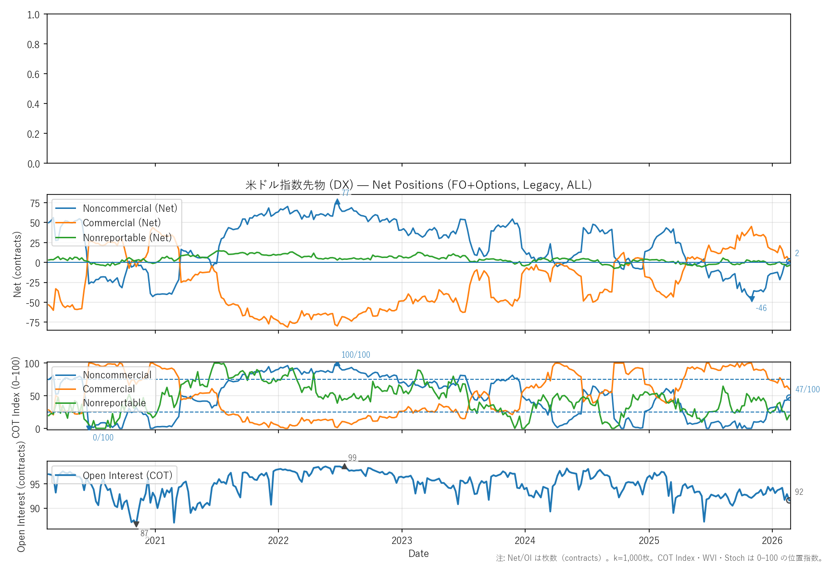Click the footnote text about Net/OI contracts
The width and height of the screenshot is (831, 568).
(x=659, y=558)
